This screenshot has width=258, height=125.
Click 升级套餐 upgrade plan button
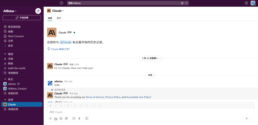(22, 18)
